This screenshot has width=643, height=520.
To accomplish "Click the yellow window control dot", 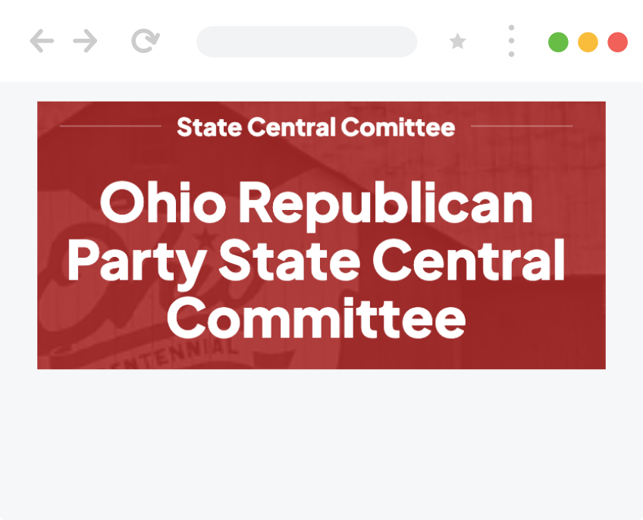I will (588, 42).
